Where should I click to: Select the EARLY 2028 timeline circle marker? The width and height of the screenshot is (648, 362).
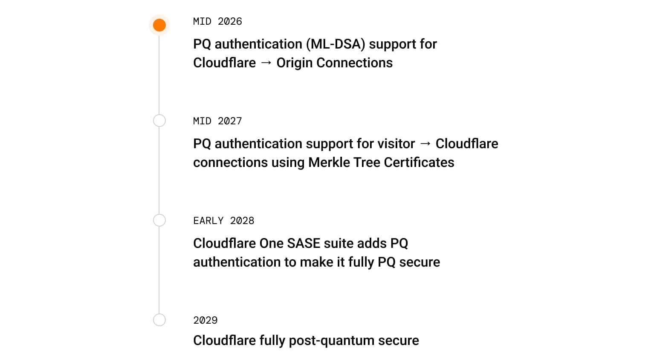click(159, 220)
